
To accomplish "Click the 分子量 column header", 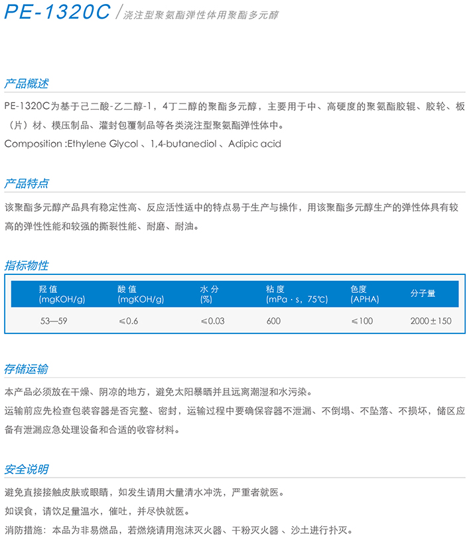I will click(x=423, y=294).
